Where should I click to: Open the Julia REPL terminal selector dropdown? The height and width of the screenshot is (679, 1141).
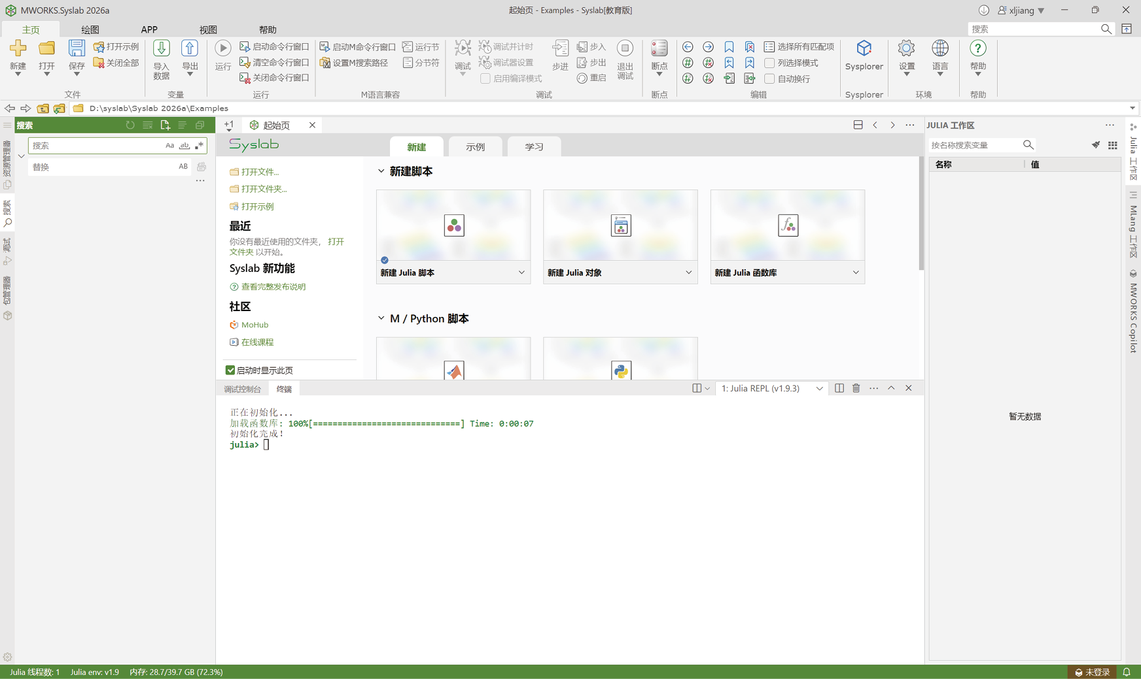tap(771, 388)
